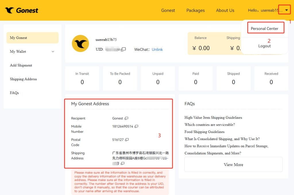294x195 pixels.
Task: Go to Packages in the top navigation
Action: click(196, 11)
